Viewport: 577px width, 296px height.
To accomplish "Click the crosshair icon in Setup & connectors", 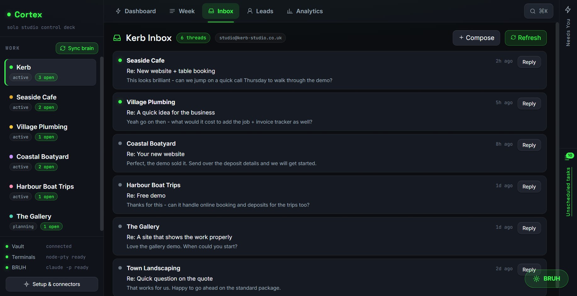I will coord(27,284).
